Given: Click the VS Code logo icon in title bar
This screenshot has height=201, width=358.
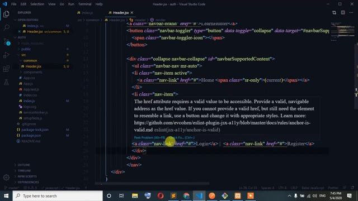Looking at the screenshot, I should [4, 4].
